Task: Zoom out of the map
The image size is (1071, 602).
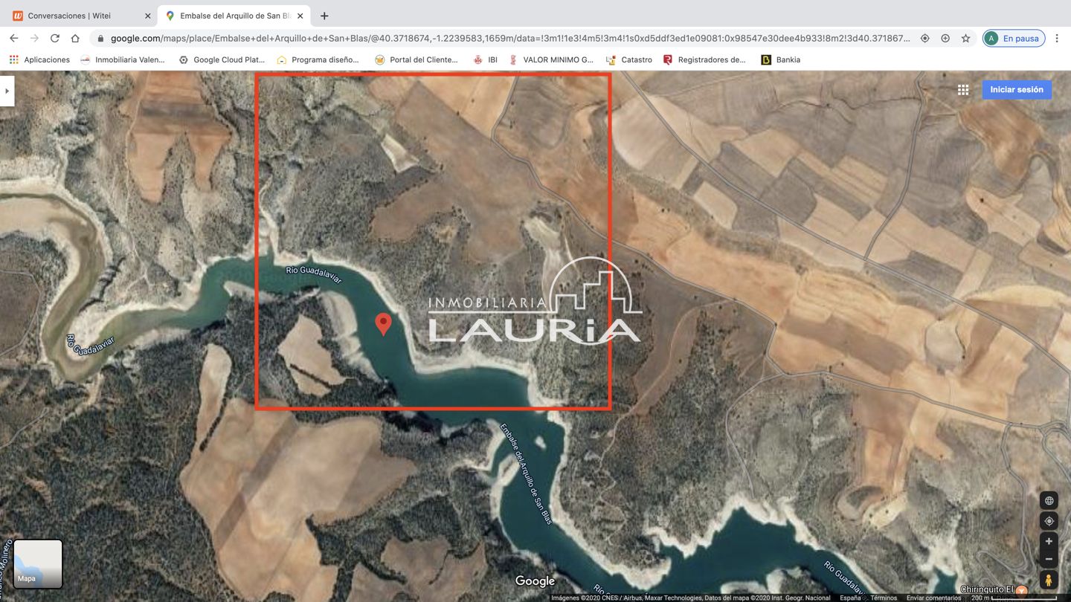Action: (x=1049, y=559)
